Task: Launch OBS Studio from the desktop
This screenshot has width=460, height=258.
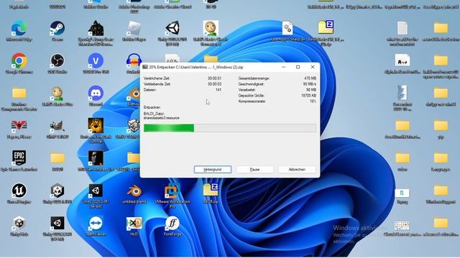Action: pos(57,61)
